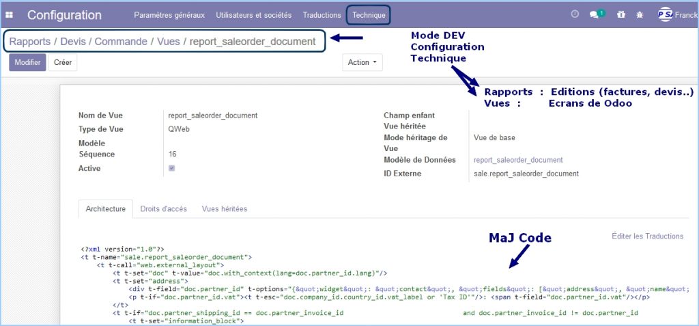The width and height of the screenshot is (699, 326).
Task: Open the Traductions menu
Action: tap(322, 15)
